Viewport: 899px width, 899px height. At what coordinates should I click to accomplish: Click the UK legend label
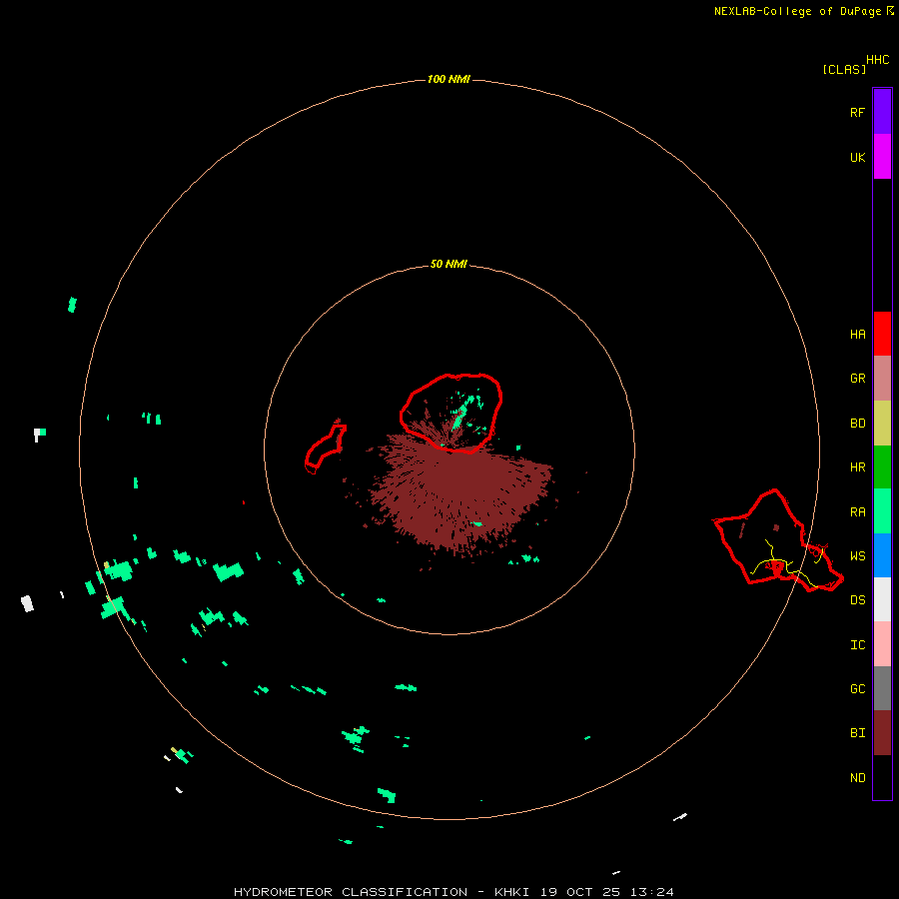[x=857, y=157]
